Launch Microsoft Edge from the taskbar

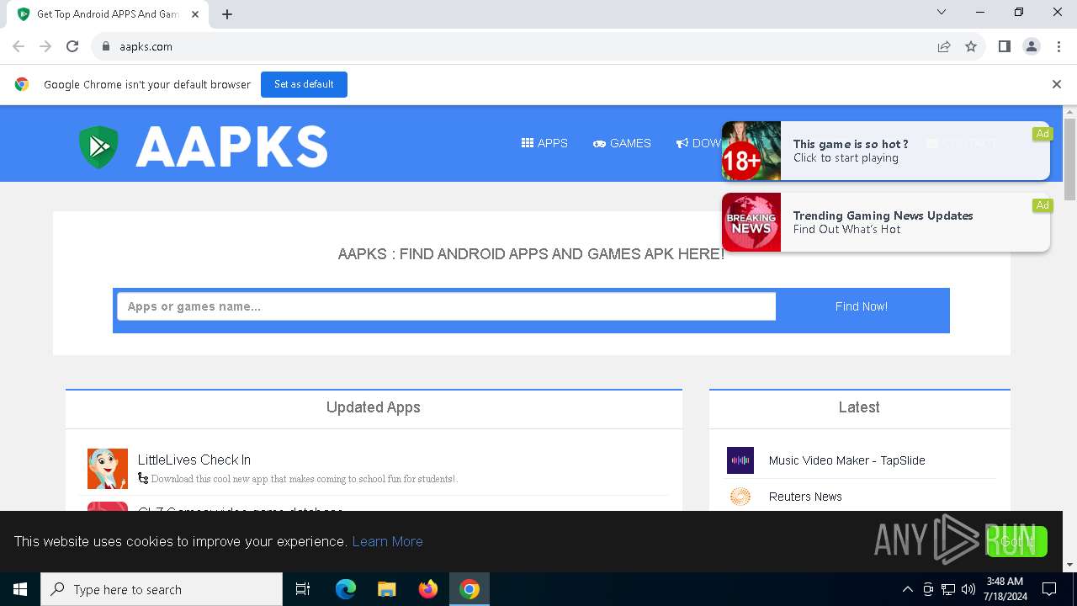(346, 589)
